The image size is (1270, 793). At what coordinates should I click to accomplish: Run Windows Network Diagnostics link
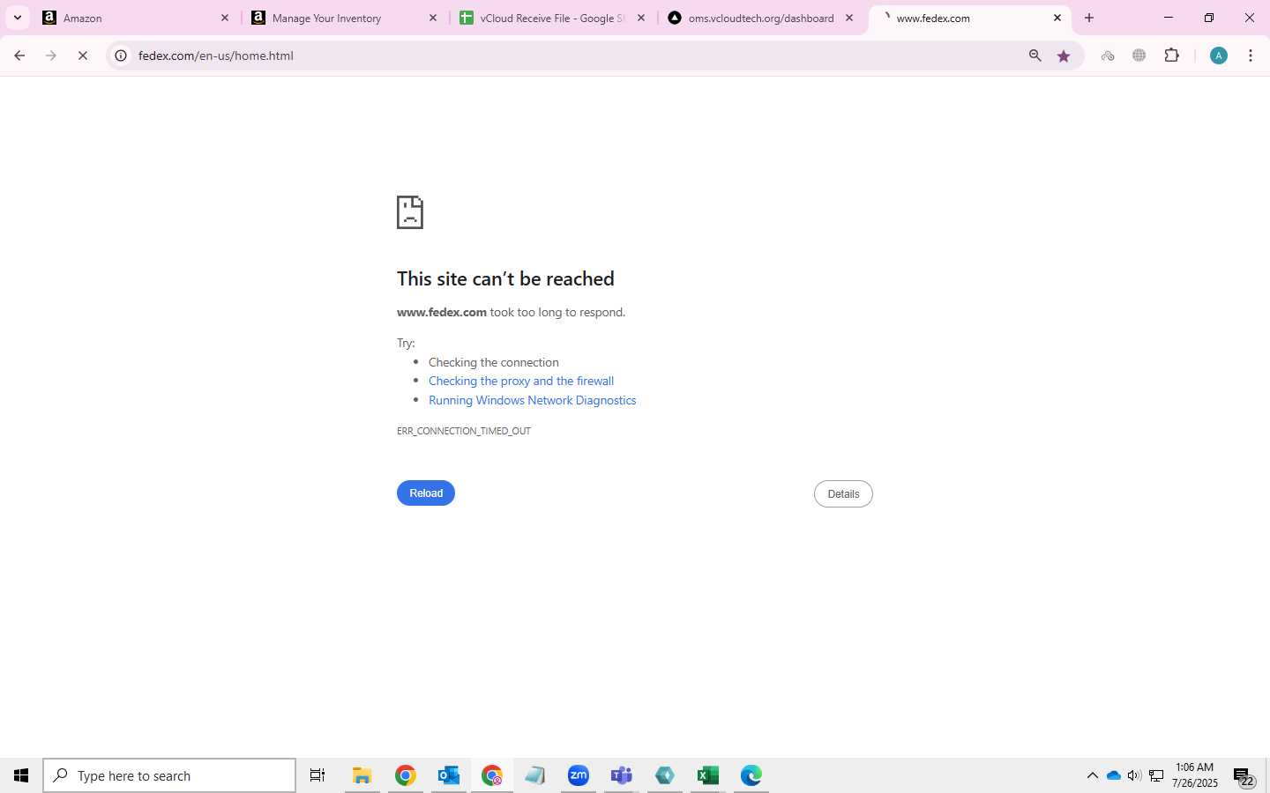pyautogui.click(x=532, y=400)
